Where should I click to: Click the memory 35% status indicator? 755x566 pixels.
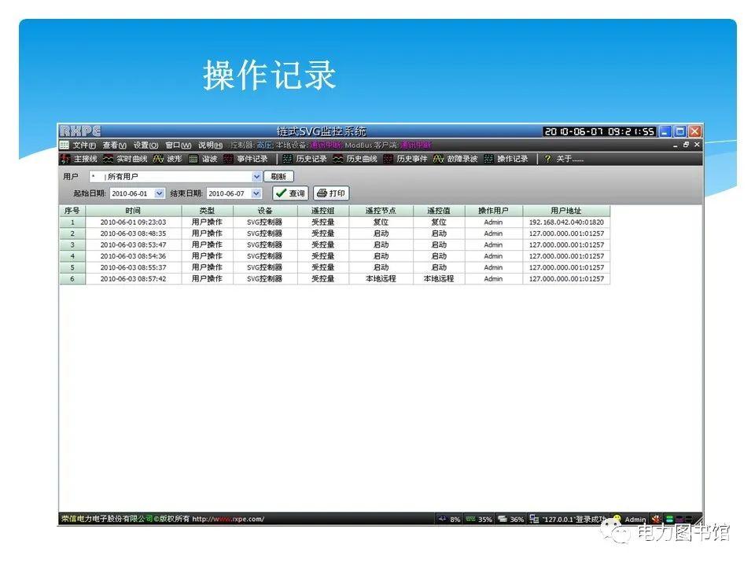(470, 519)
